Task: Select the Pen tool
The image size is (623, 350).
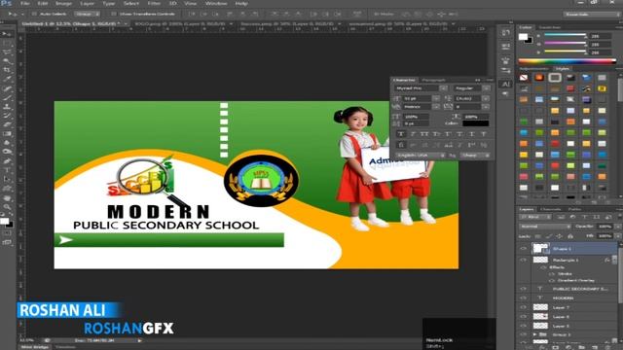Action: click(x=7, y=161)
